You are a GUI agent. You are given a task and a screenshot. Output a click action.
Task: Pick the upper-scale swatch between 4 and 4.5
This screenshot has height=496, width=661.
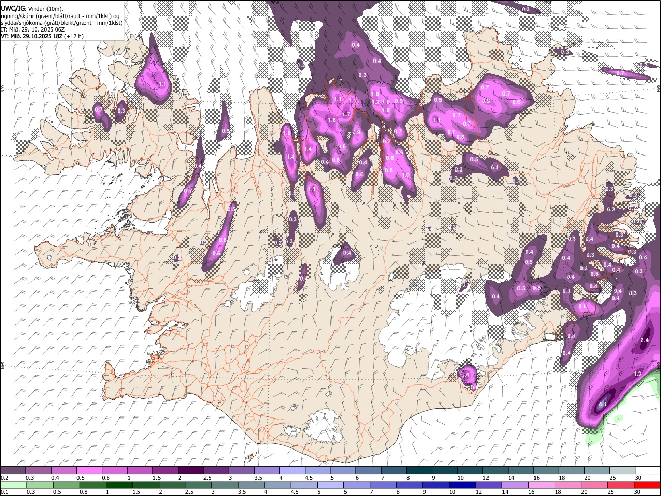292,471
